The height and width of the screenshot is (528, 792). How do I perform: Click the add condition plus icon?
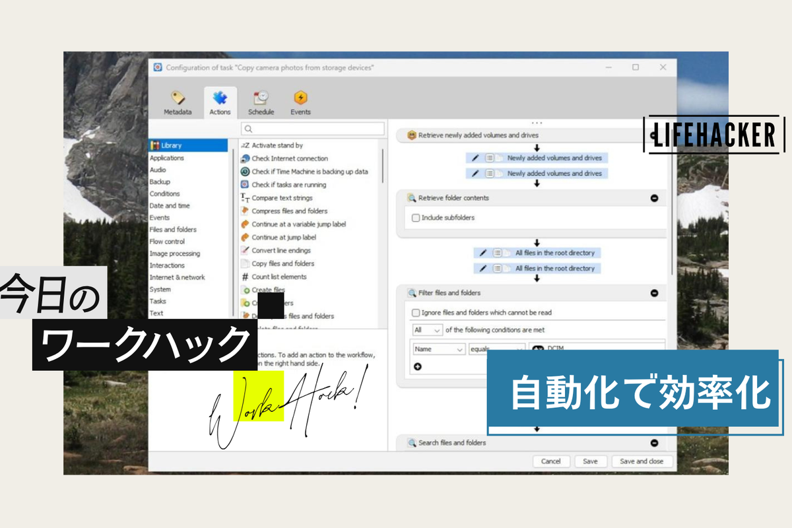click(417, 366)
